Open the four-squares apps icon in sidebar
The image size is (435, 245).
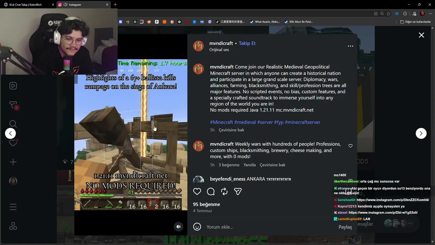pos(13,226)
